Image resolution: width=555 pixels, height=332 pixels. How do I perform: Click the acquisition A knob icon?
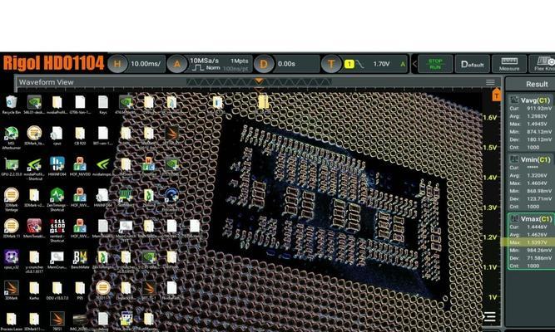pos(177,64)
